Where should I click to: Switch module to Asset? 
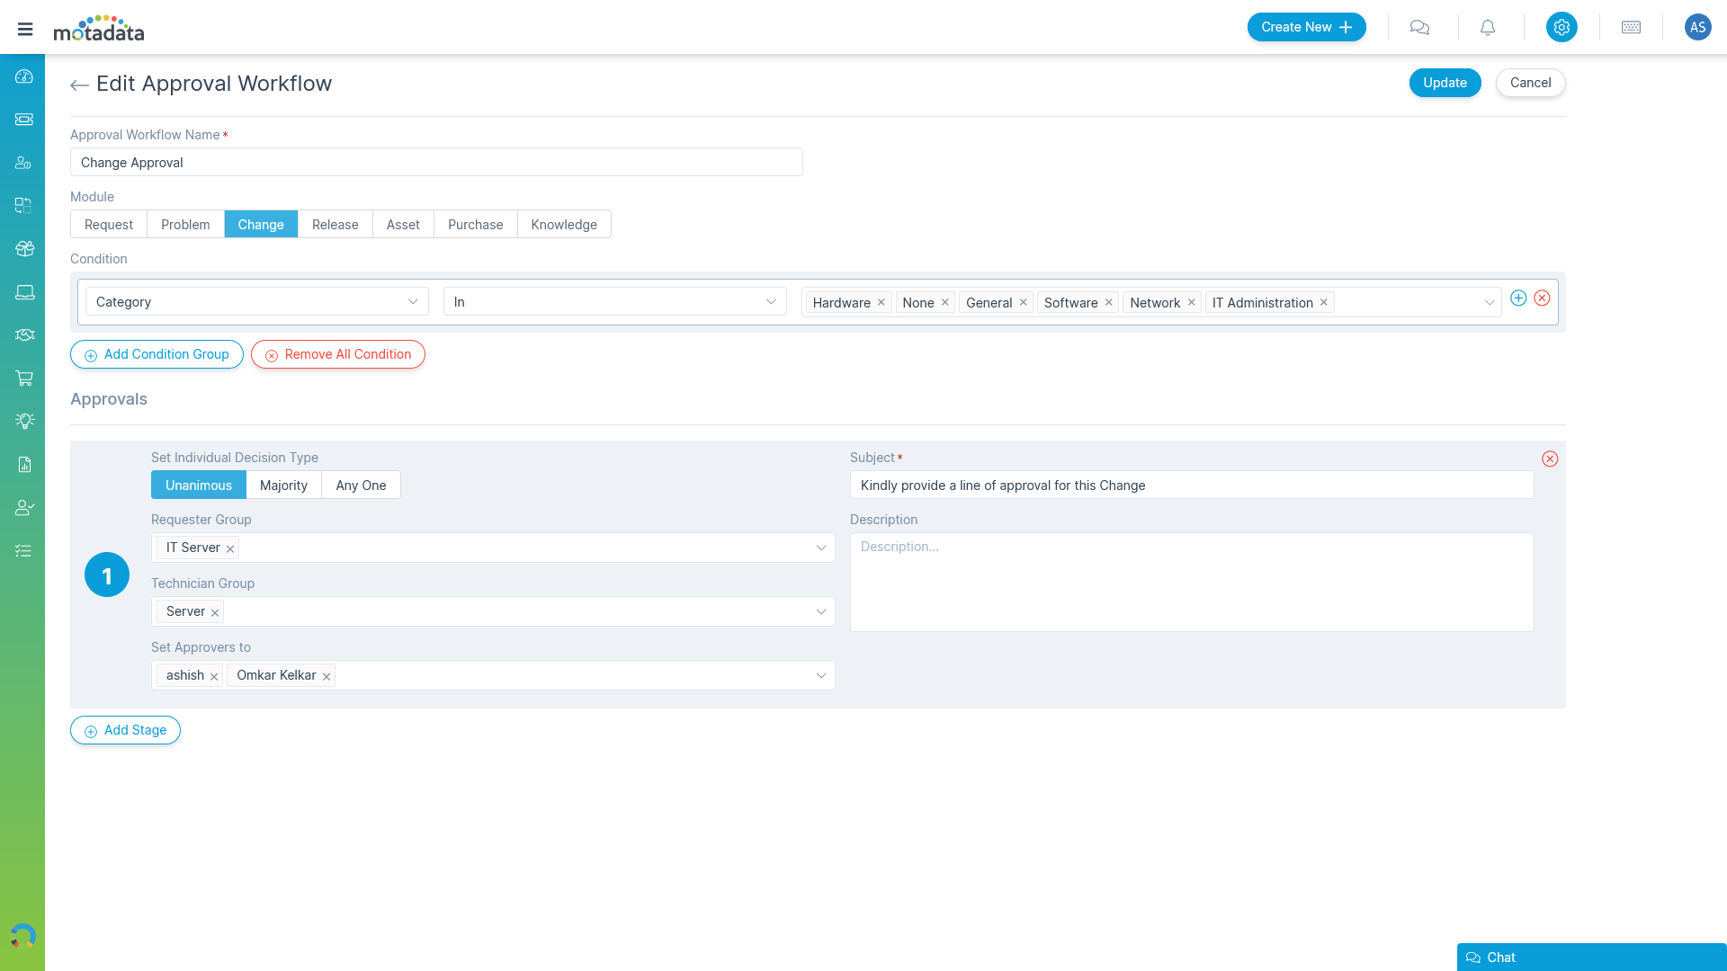pos(403,224)
